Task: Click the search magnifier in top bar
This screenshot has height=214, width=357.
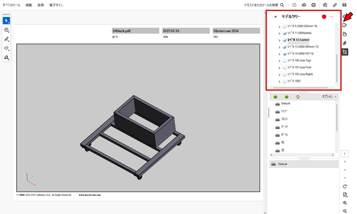Action: point(282,5)
